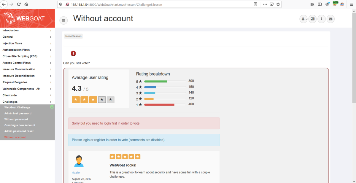The width and height of the screenshot is (356, 183).
Task: Click the tracking protection shield icon
Action: click(61, 4)
